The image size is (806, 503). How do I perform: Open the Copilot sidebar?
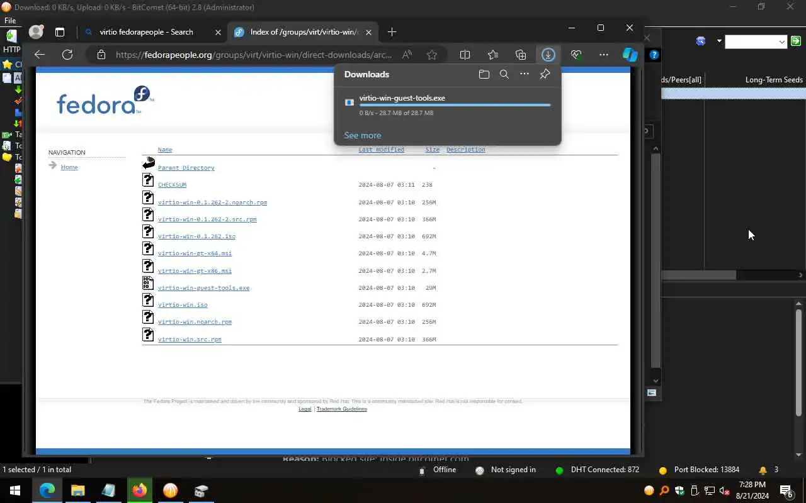[630, 55]
